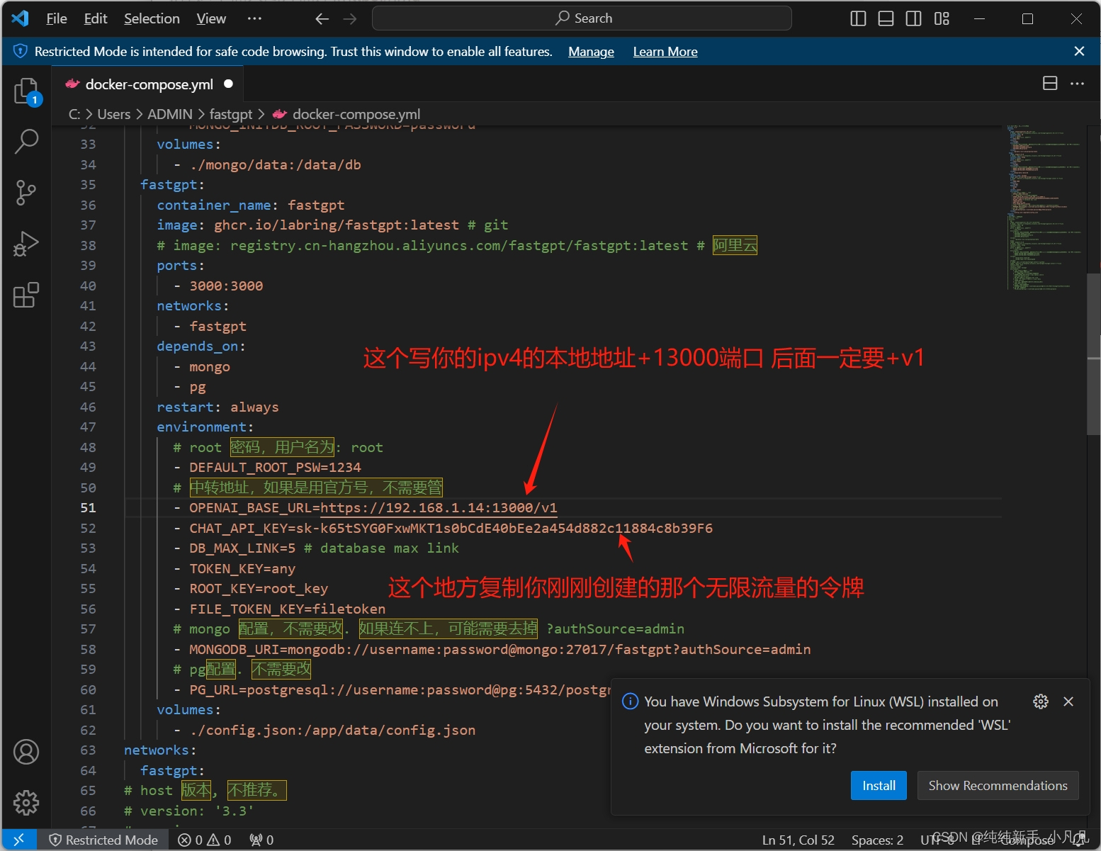Expand the Users breadcrumb segment
This screenshot has height=851, width=1101.
(x=113, y=114)
